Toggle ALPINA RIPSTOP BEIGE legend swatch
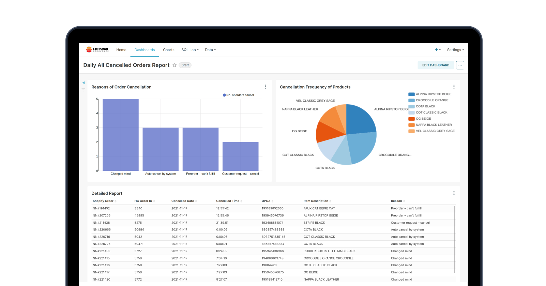This screenshot has width=546, height=286. (411, 94)
